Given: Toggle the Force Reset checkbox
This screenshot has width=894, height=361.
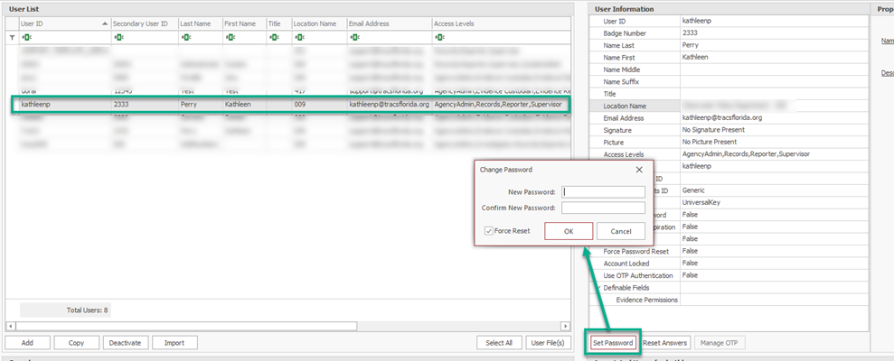Looking at the screenshot, I should click(x=489, y=231).
